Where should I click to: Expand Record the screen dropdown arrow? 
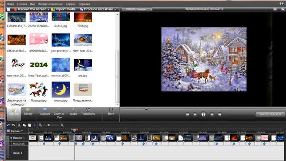coord(48,9)
